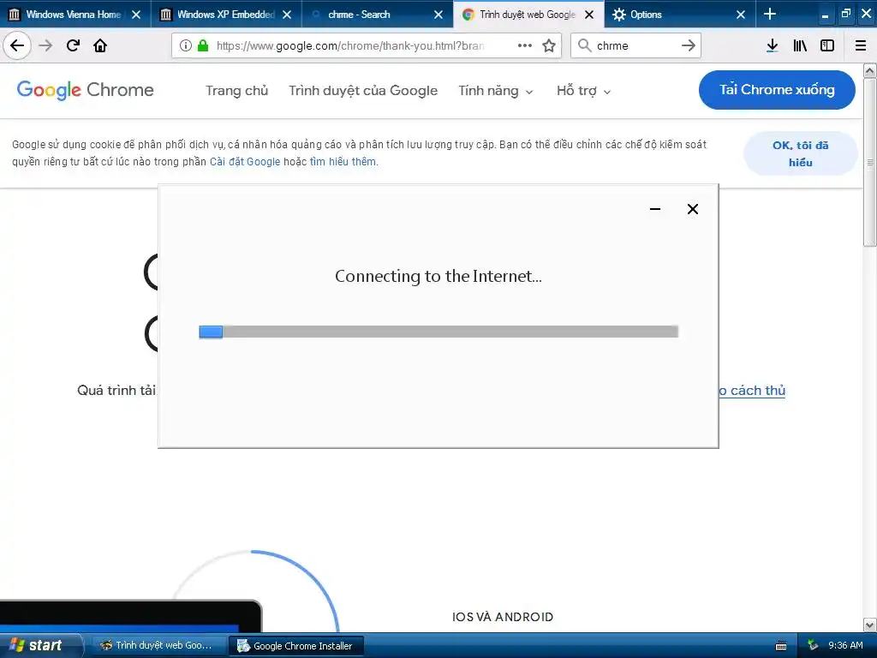The width and height of the screenshot is (877, 658).
Task: Accept cookies with OK, tôi đã hiểu
Action: pos(801,153)
